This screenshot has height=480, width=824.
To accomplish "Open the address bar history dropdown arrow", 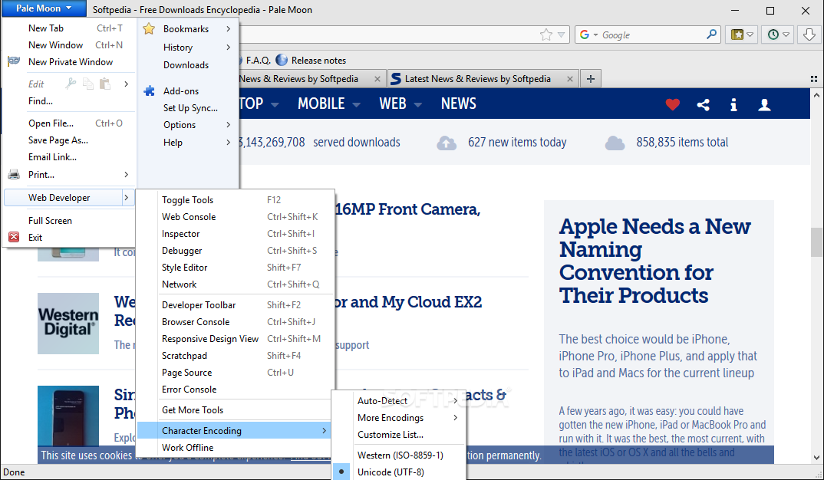I will [562, 35].
